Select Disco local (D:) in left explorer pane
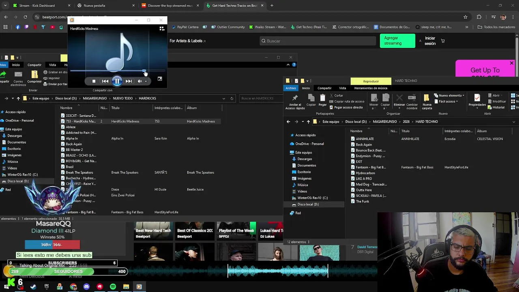 click(x=18, y=181)
